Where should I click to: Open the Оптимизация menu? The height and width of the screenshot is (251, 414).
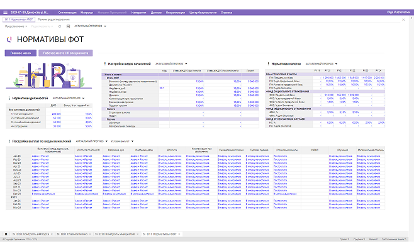(x=67, y=13)
